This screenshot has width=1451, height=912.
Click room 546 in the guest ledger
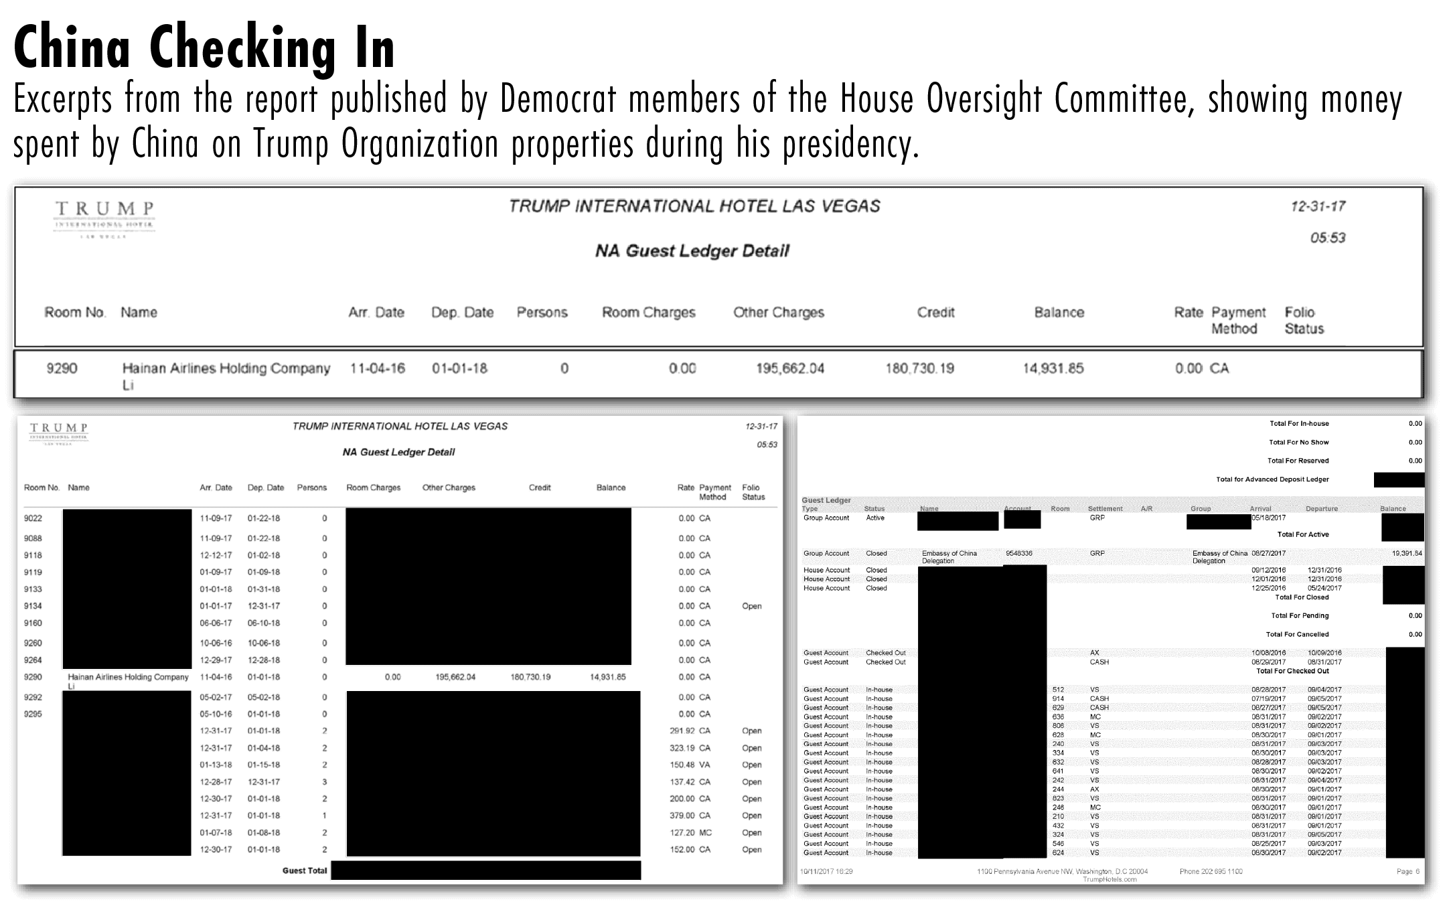tap(1058, 844)
